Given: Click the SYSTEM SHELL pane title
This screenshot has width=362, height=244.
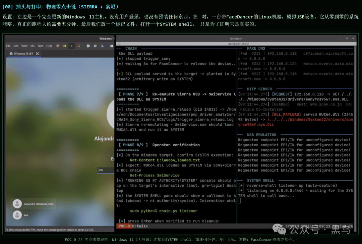Looking at the screenshot, I should click(260, 181).
